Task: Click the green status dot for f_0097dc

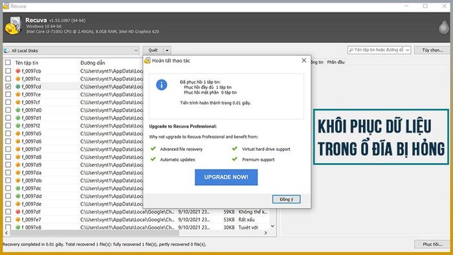Action: pos(18,188)
